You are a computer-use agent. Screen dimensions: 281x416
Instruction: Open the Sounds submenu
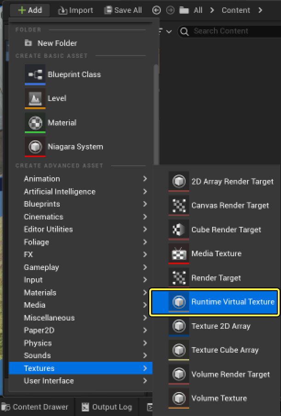[80, 355]
